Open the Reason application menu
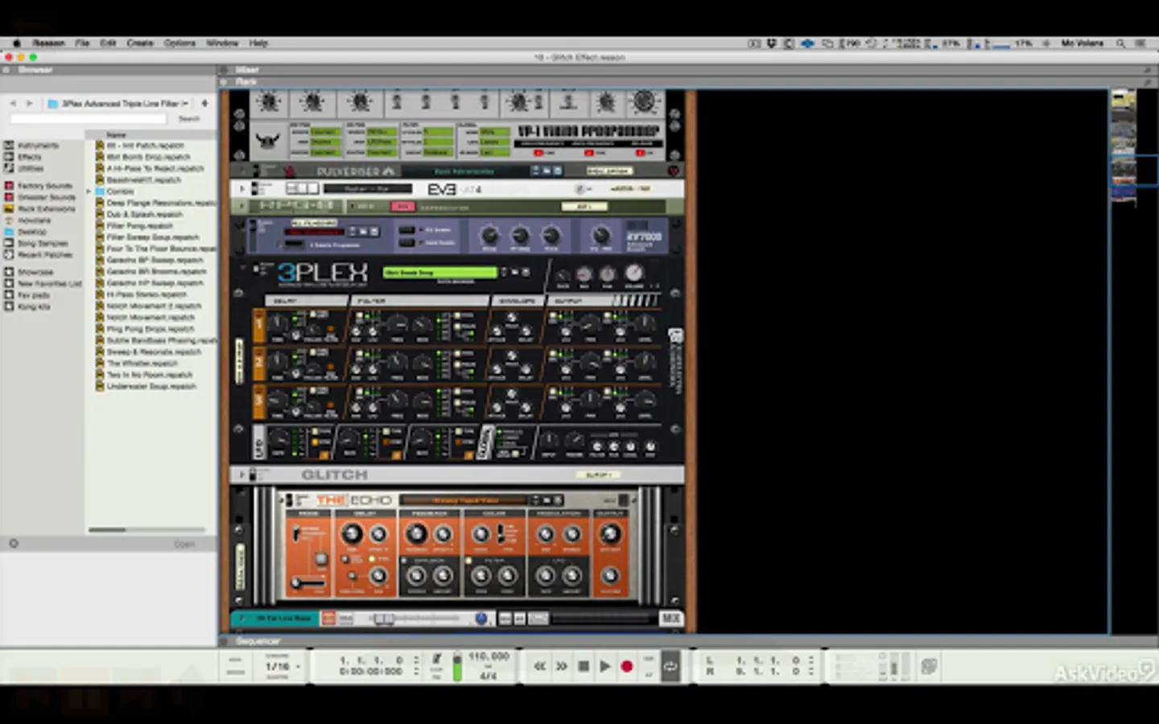The image size is (1159, 724). point(48,43)
